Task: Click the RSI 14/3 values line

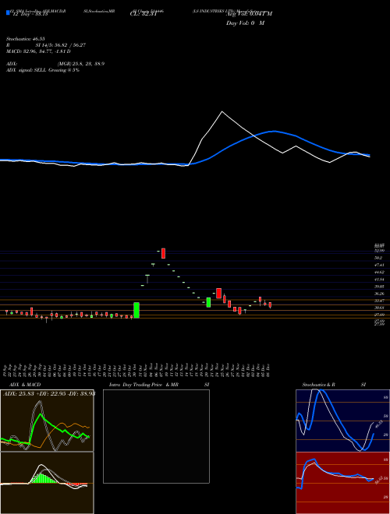Action: (46, 45)
